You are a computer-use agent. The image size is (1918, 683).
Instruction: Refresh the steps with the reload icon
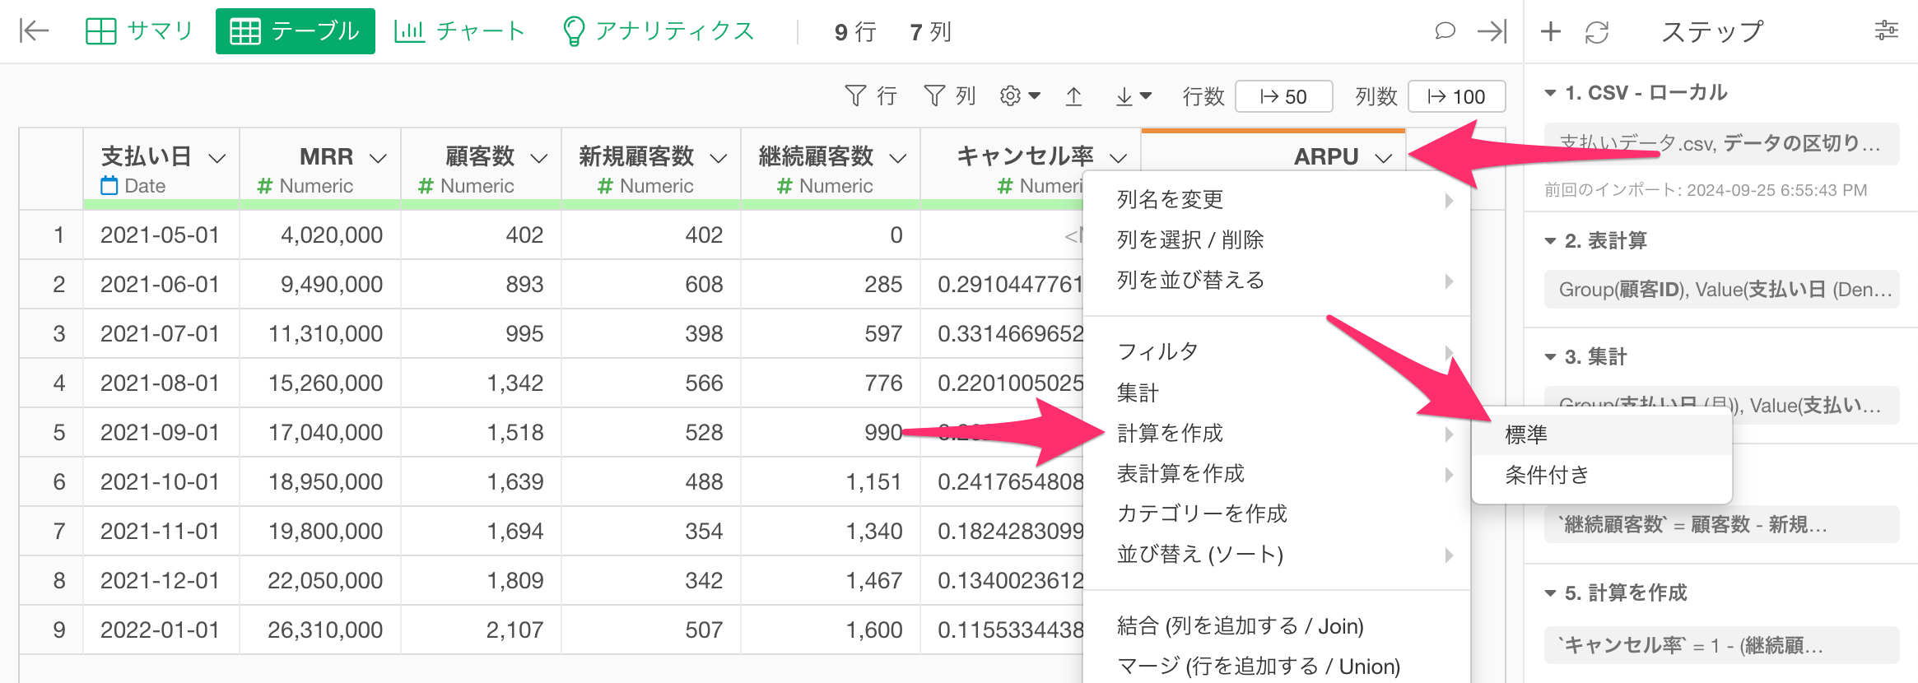tap(1597, 31)
